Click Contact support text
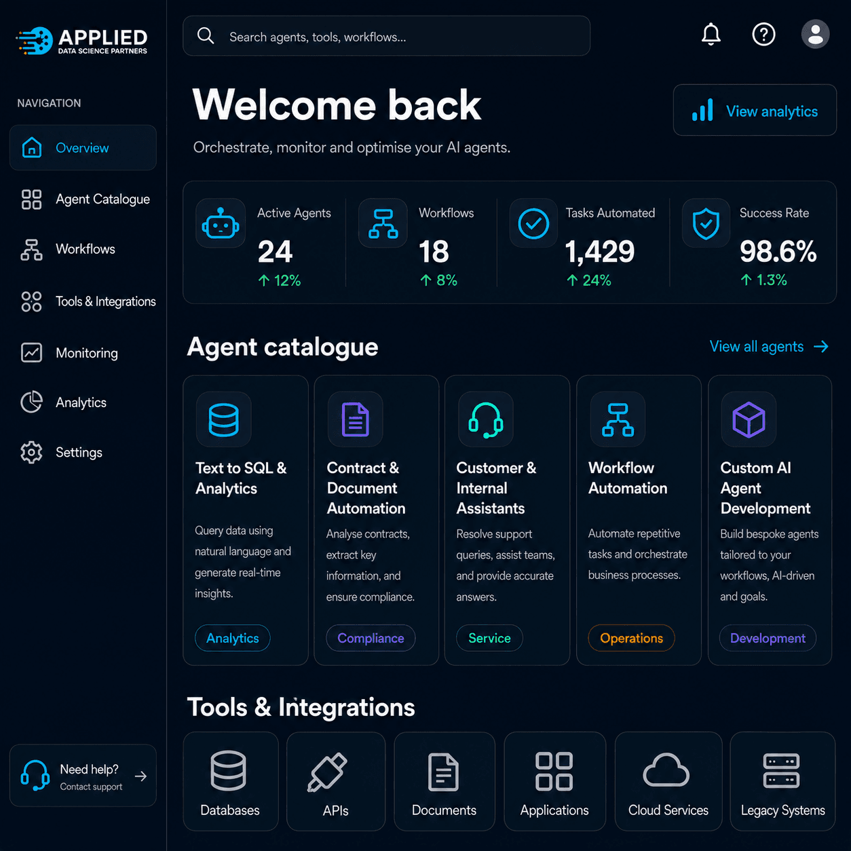 [x=91, y=787]
